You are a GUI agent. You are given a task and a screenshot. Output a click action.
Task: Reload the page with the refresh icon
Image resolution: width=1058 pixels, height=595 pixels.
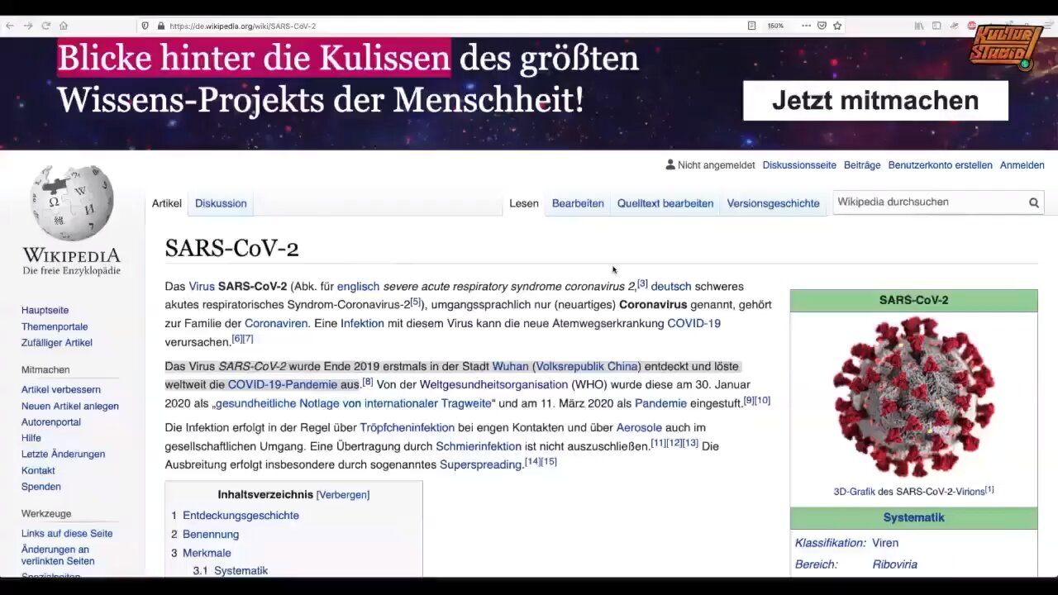(45, 26)
